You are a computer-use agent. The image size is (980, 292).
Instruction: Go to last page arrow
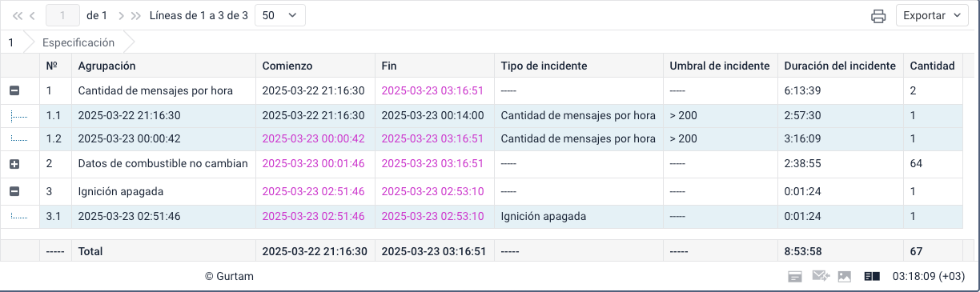[x=135, y=15]
